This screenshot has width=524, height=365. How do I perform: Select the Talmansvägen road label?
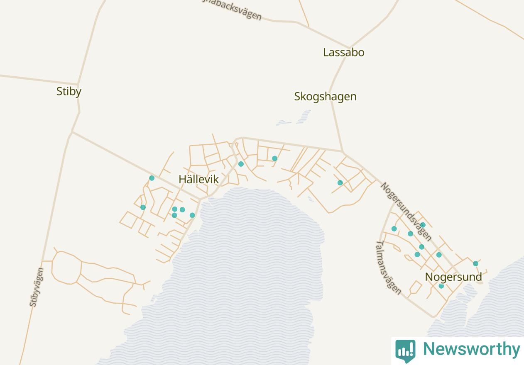[x=389, y=268]
